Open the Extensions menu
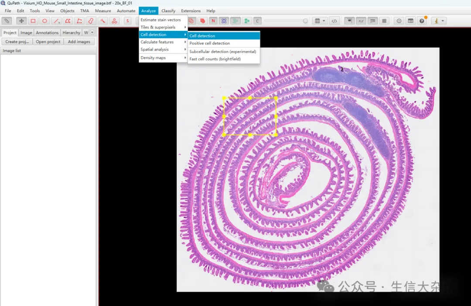The height and width of the screenshot is (306, 471). [191, 10]
